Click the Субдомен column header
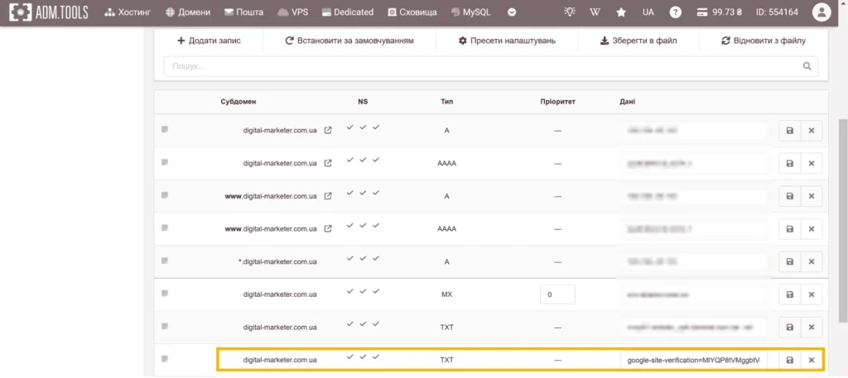The height and width of the screenshot is (378, 848). (238, 102)
